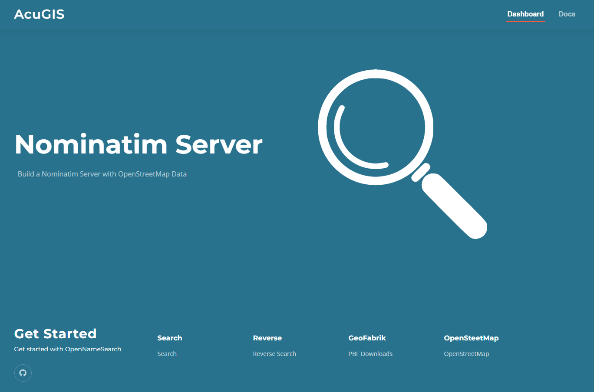Click the magnifying glass illustration

click(x=403, y=154)
